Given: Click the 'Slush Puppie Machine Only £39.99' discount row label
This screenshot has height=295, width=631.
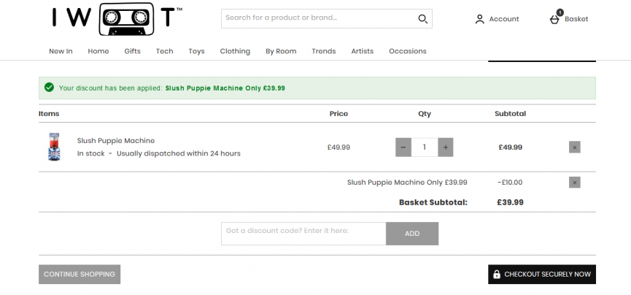Looking at the screenshot, I should pyautogui.click(x=407, y=182).
